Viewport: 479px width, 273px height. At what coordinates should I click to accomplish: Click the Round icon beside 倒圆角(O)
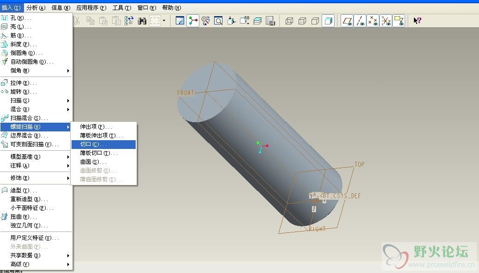[x=4, y=53]
